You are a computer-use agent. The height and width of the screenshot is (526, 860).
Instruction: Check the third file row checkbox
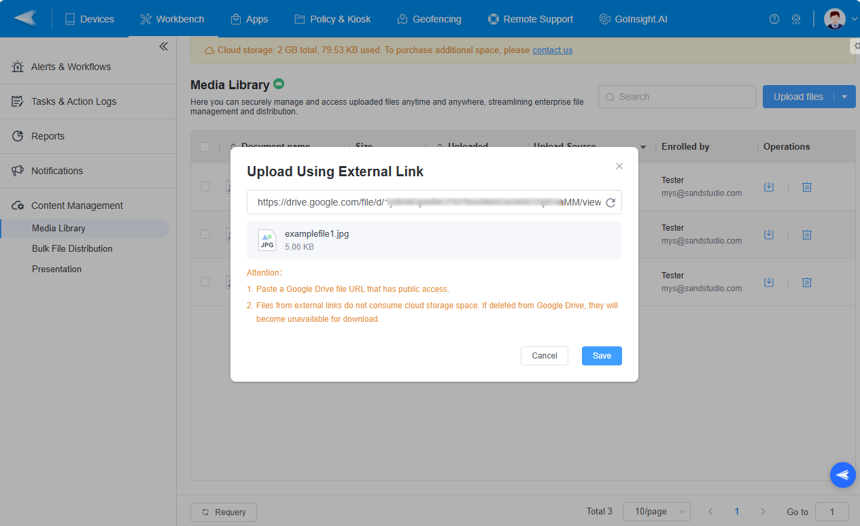205,282
